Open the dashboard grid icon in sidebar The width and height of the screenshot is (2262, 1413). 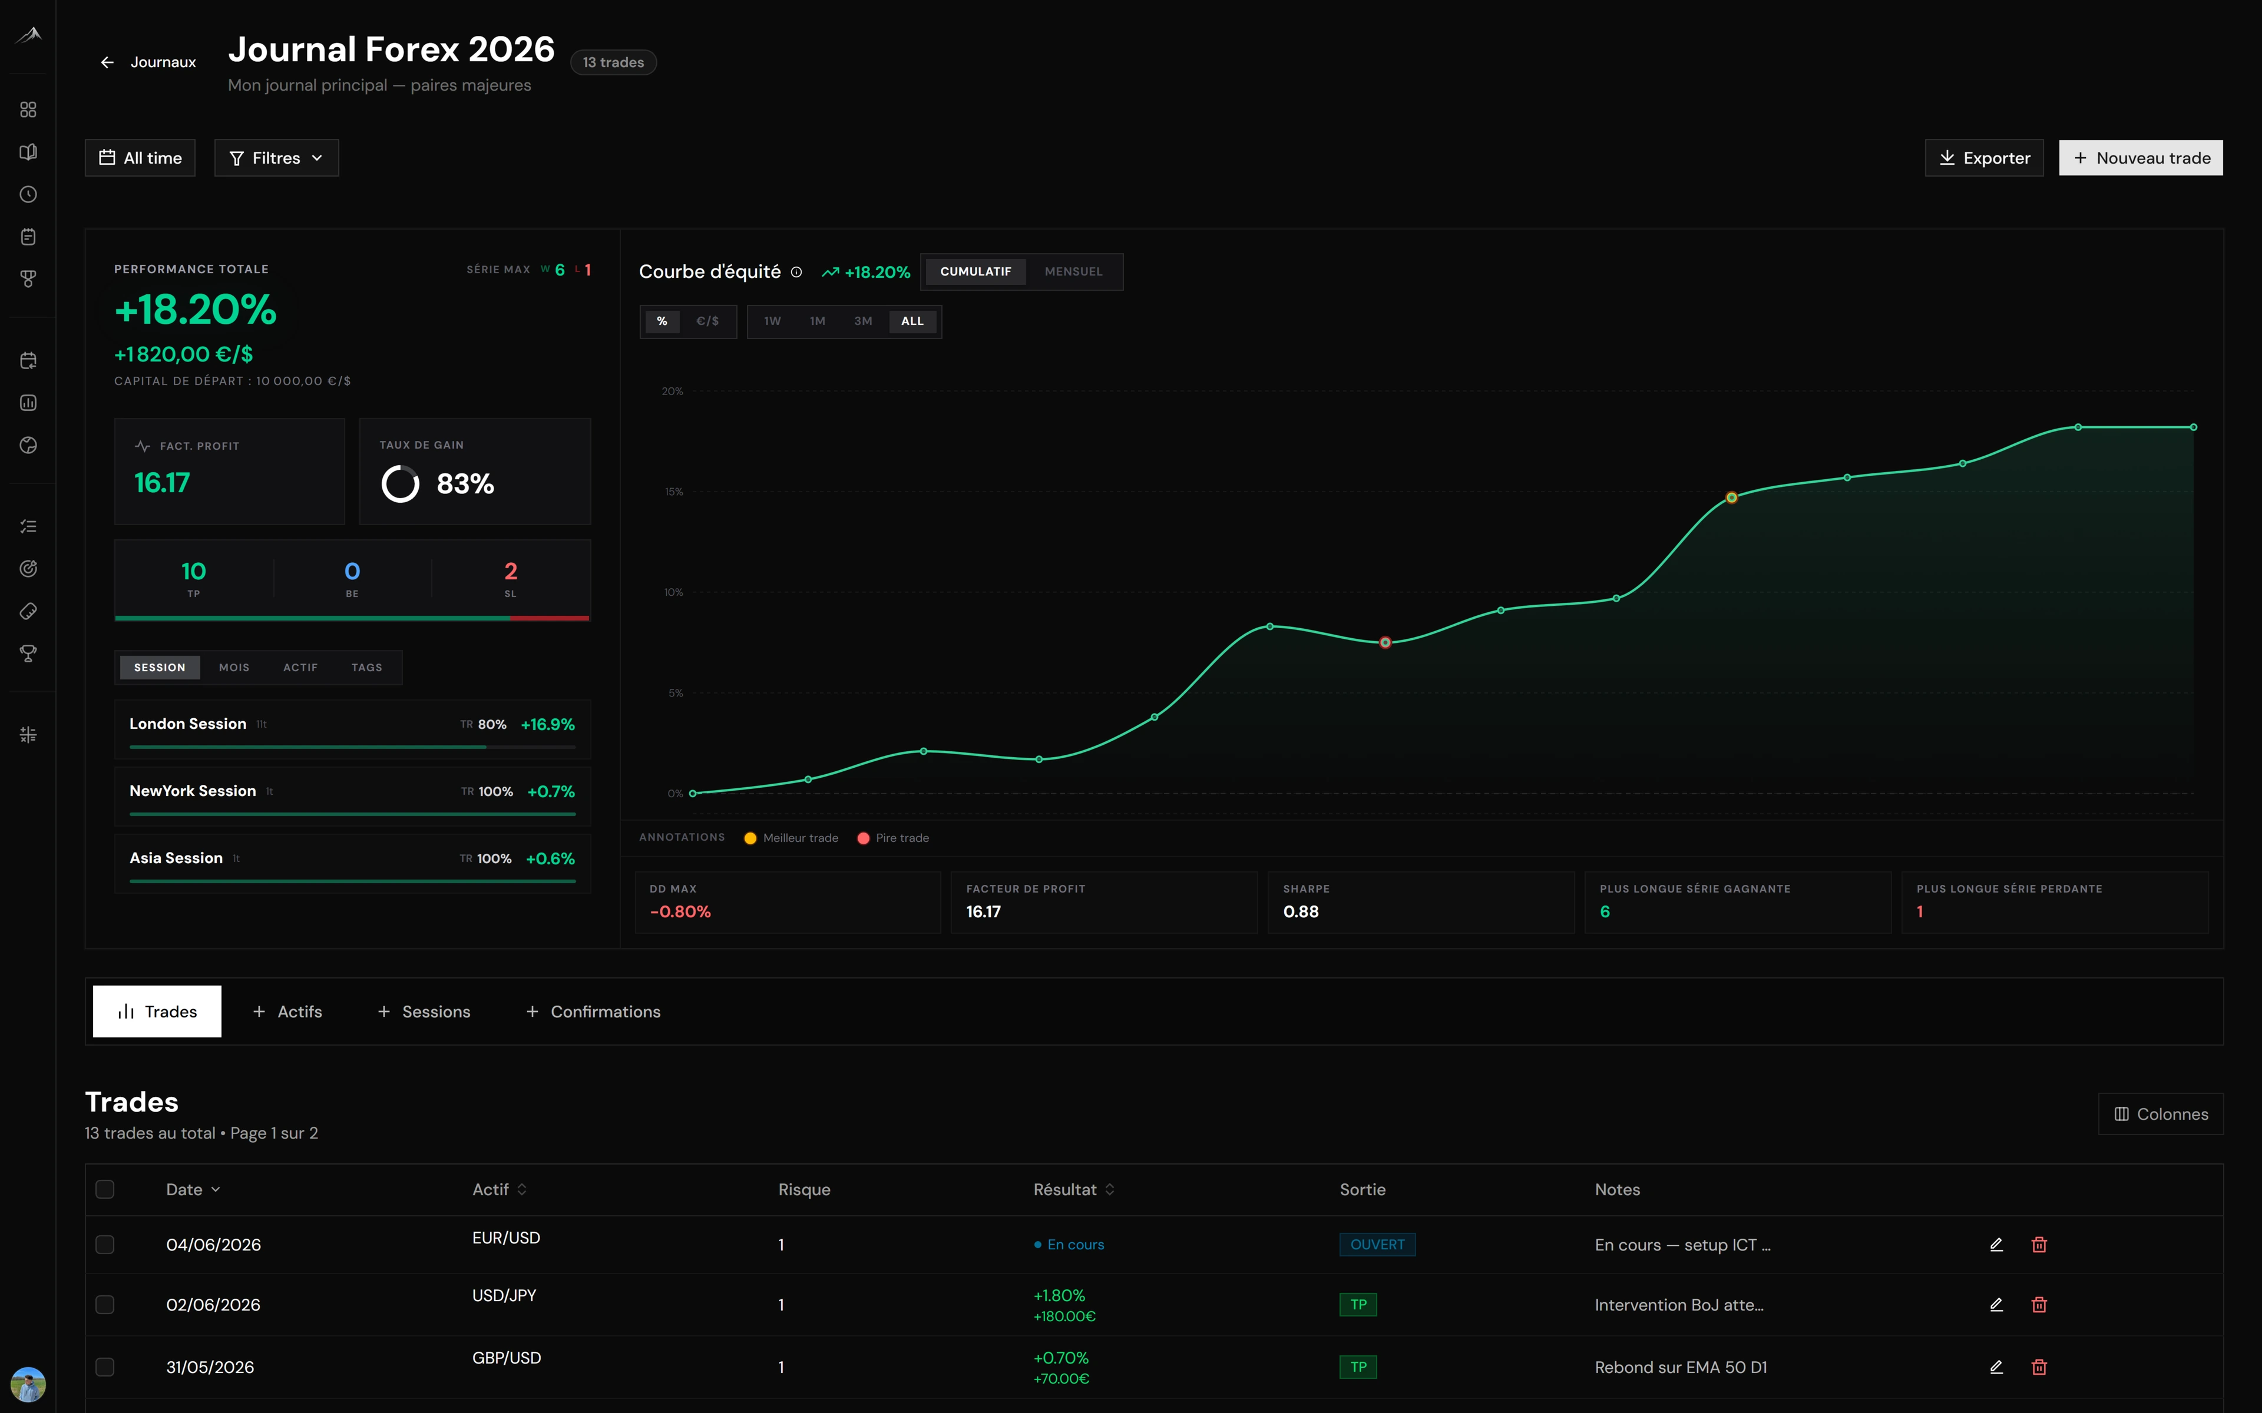pyautogui.click(x=28, y=110)
